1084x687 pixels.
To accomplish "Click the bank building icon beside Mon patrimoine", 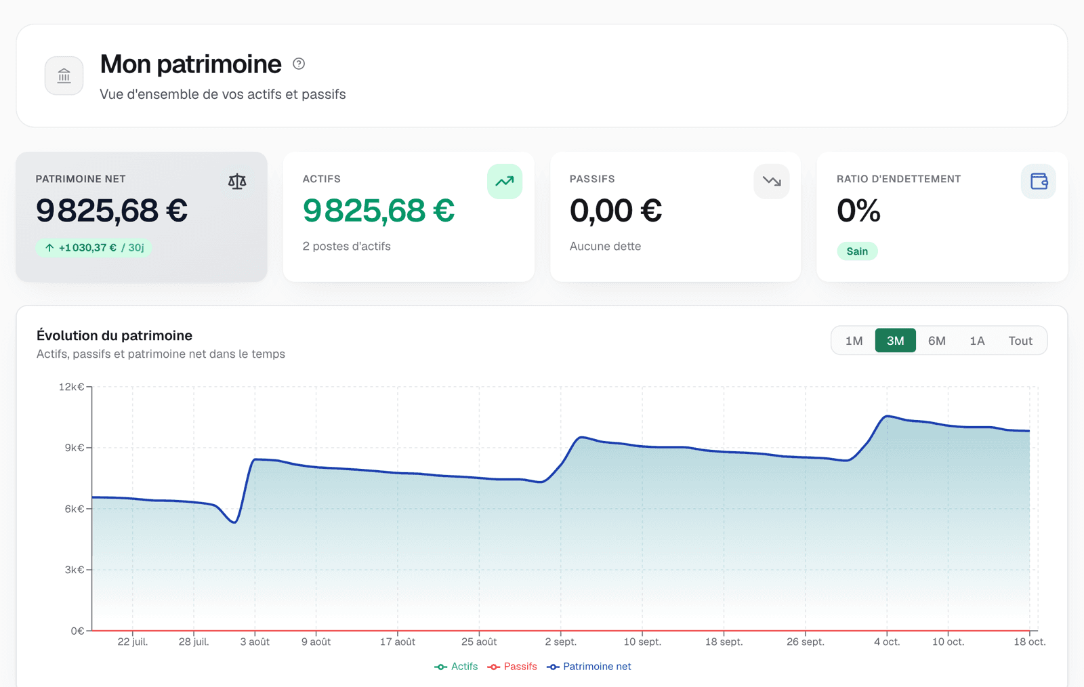I will click(64, 75).
